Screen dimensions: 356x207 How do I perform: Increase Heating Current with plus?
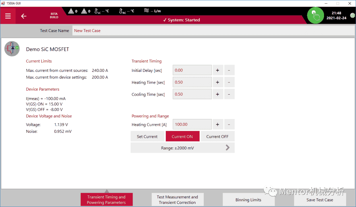tap(218, 124)
